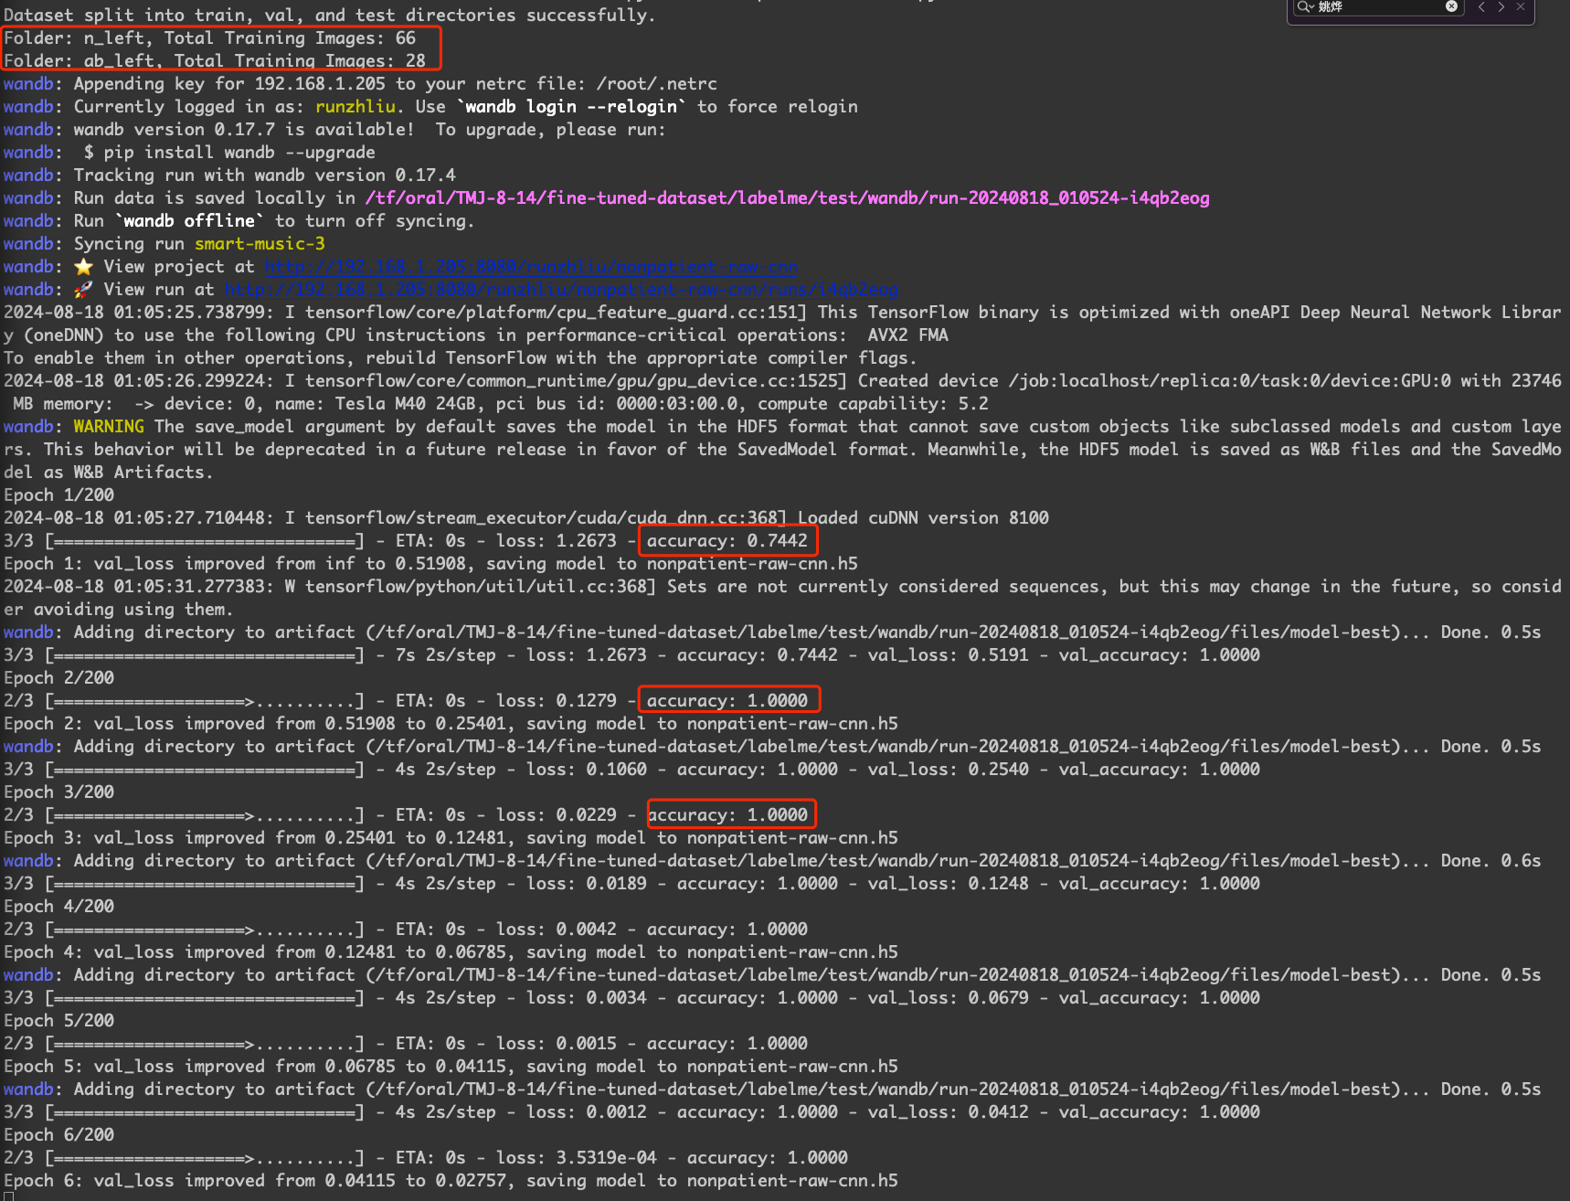1570x1201 pixels.
Task: Click the n_left folder training images line
Action: coord(210,38)
